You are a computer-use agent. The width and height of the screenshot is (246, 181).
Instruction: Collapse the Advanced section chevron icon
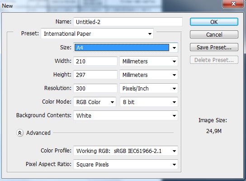(x=20, y=133)
